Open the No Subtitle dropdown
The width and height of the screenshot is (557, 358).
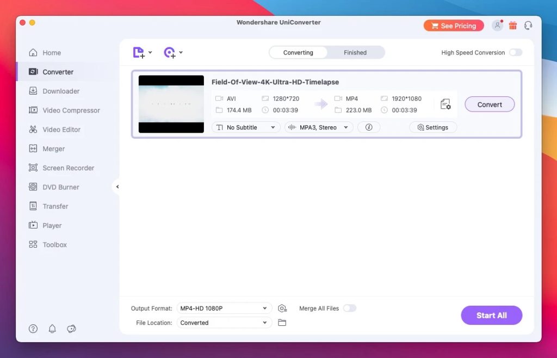click(x=245, y=127)
